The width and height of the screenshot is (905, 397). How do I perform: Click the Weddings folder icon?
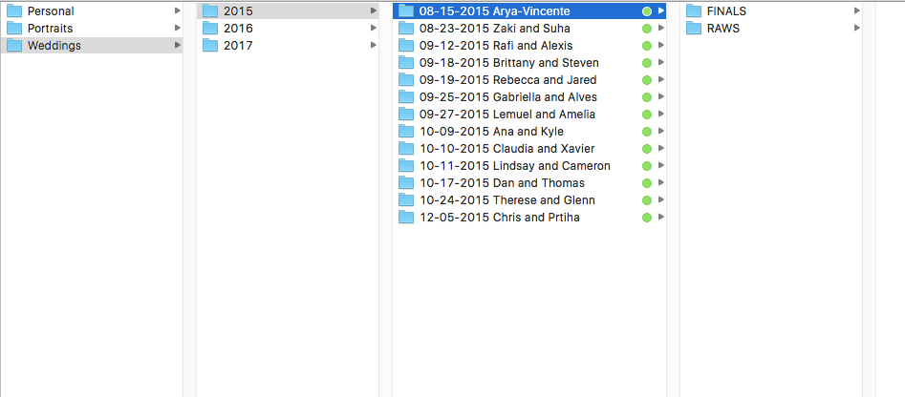13,46
